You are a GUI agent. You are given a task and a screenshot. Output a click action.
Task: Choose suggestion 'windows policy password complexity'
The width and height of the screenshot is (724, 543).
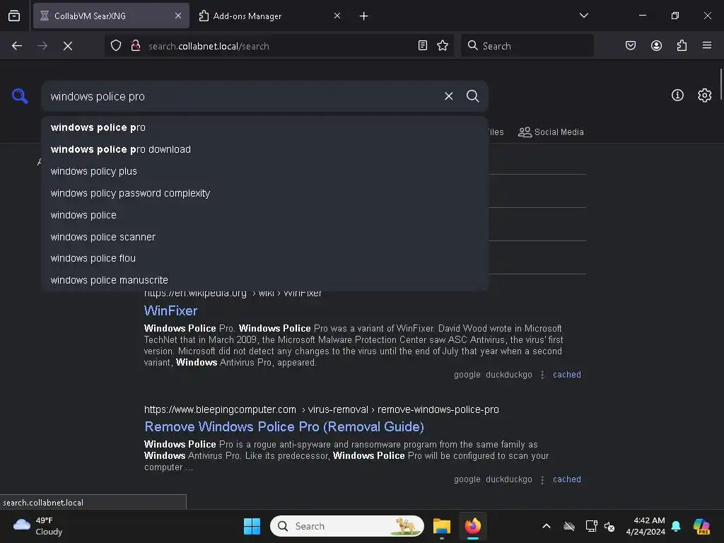point(264,194)
